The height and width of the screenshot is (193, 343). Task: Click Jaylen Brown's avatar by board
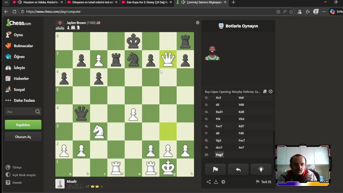(x=60, y=25)
